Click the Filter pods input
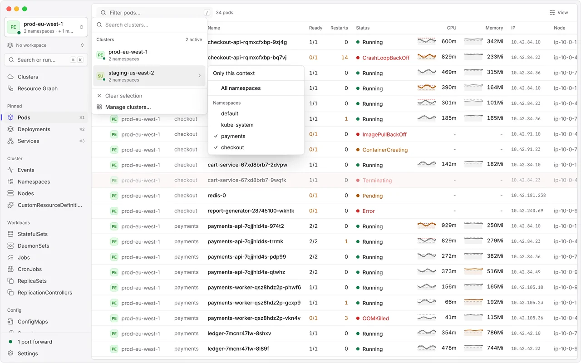This screenshot has height=363, width=581. (154, 13)
